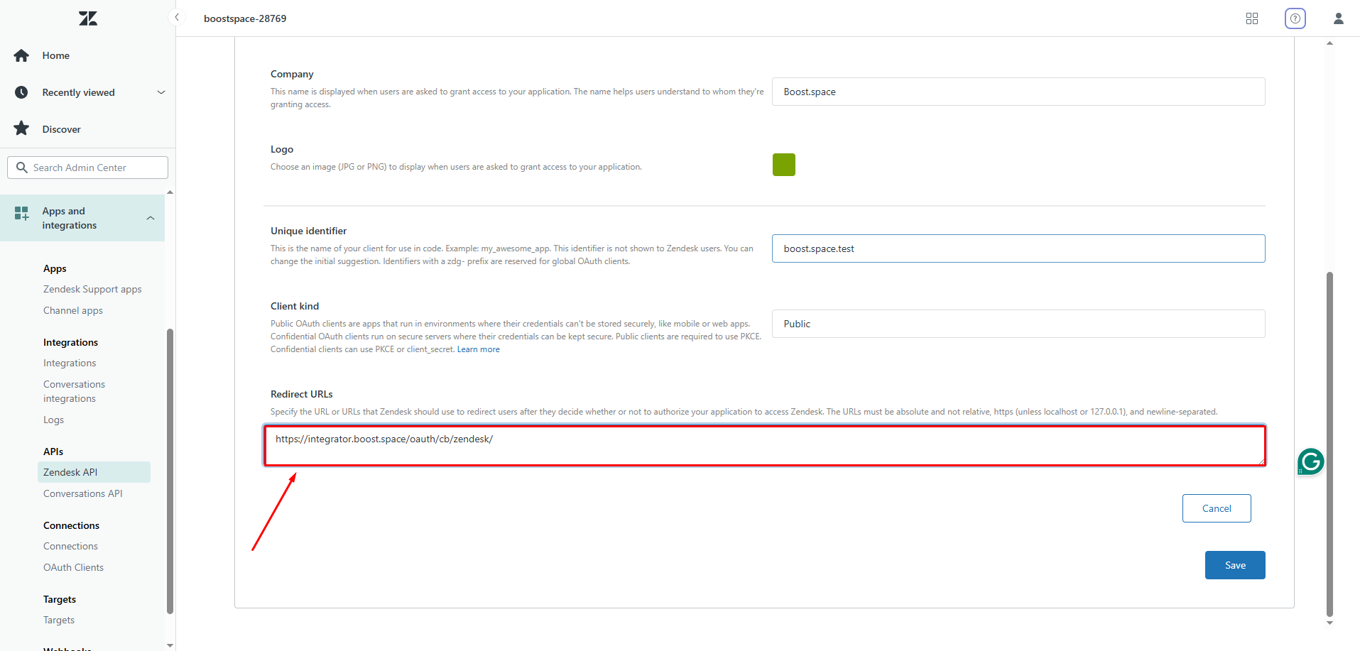The image size is (1360, 651).
Task: Click the Unique identifier input field
Action: pos(1018,248)
